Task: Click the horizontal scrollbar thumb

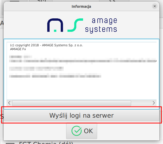Action: [x=71, y=103]
